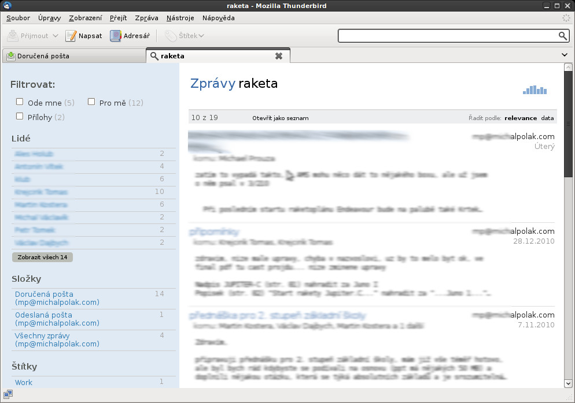Enable the Ode mne filter checkbox
The width and height of the screenshot is (575, 403).
[20, 102]
